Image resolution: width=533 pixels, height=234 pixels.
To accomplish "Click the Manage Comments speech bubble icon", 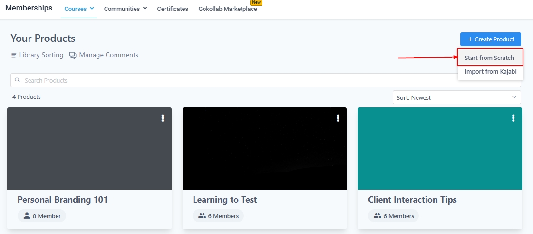I will (73, 55).
